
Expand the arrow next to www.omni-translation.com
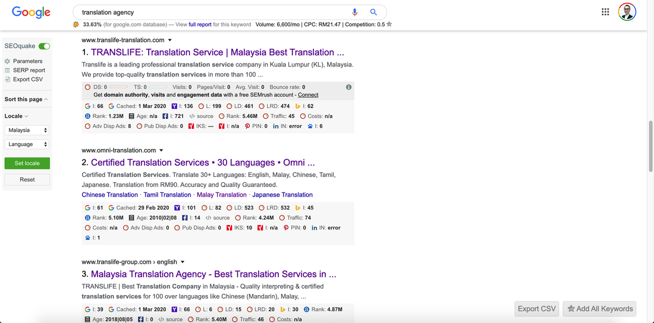(161, 151)
